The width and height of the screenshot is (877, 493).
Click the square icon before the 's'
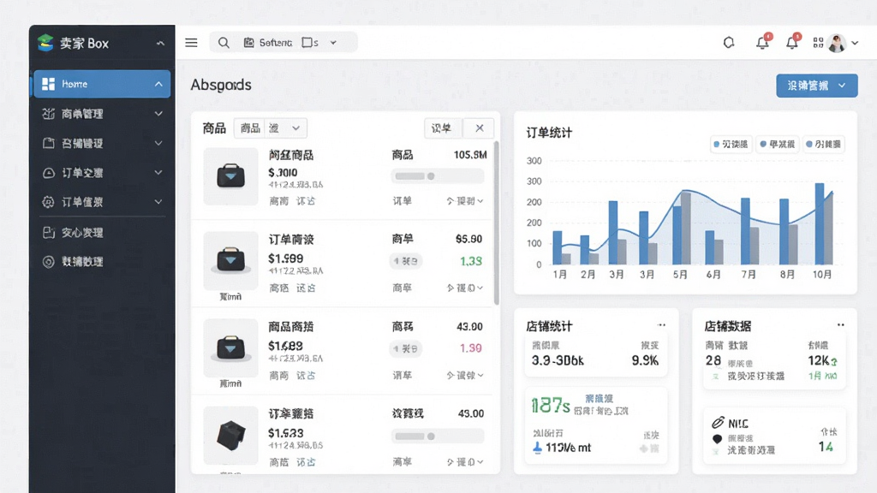[x=307, y=43]
